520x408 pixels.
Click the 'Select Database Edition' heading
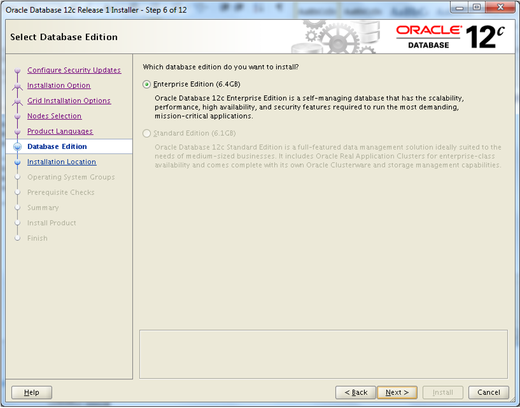pos(64,37)
